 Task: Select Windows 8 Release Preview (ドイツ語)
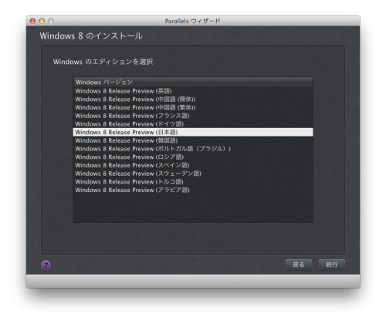pyautogui.click(x=193, y=124)
